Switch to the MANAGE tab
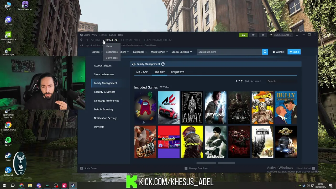 (142, 72)
